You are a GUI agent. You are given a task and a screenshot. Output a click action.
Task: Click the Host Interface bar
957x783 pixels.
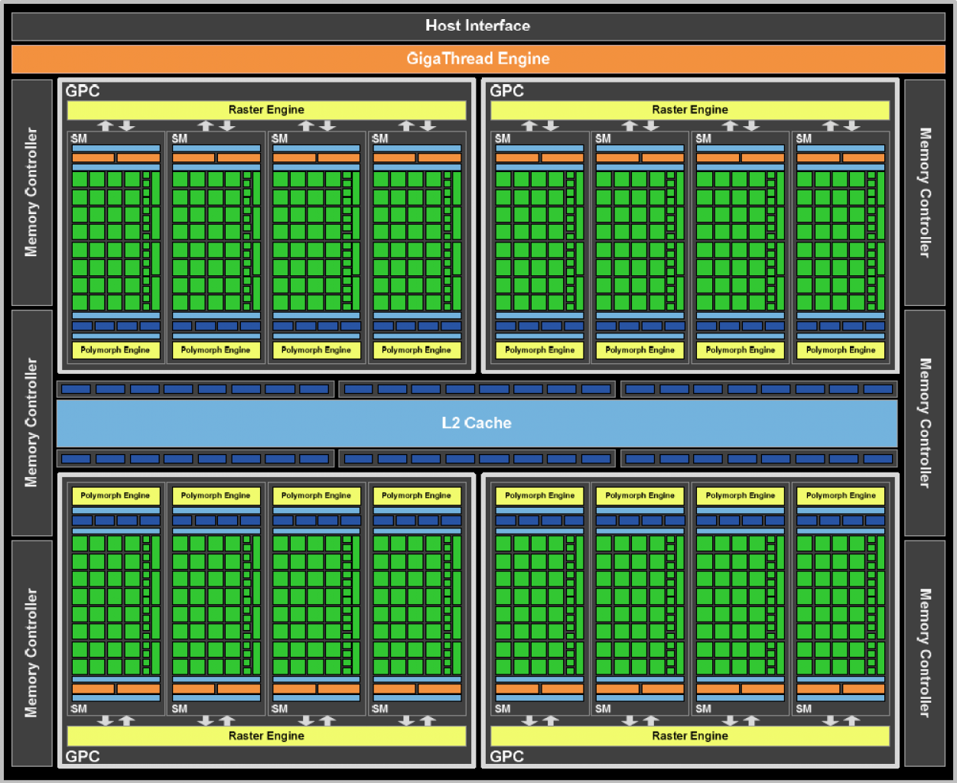[x=478, y=26]
